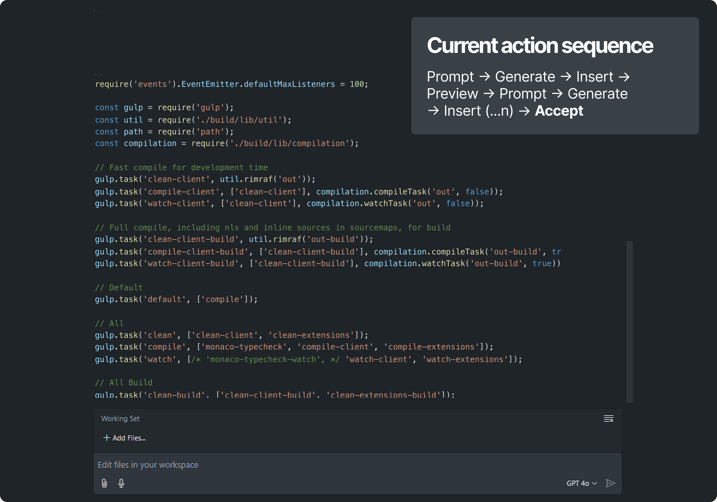Image resolution: width=717 pixels, height=502 pixels.
Task: Select the 'clean-client' string literal
Action: (x=177, y=179)
